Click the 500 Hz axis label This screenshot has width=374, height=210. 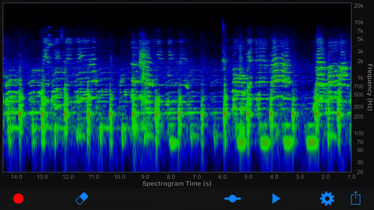[359, 95]
